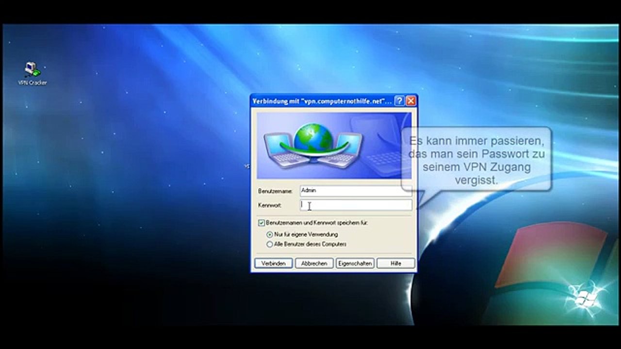The width and height of the screenshot is (621, 349).
Task: Close the VPN connection dialog
Action: tap(410, 101)
